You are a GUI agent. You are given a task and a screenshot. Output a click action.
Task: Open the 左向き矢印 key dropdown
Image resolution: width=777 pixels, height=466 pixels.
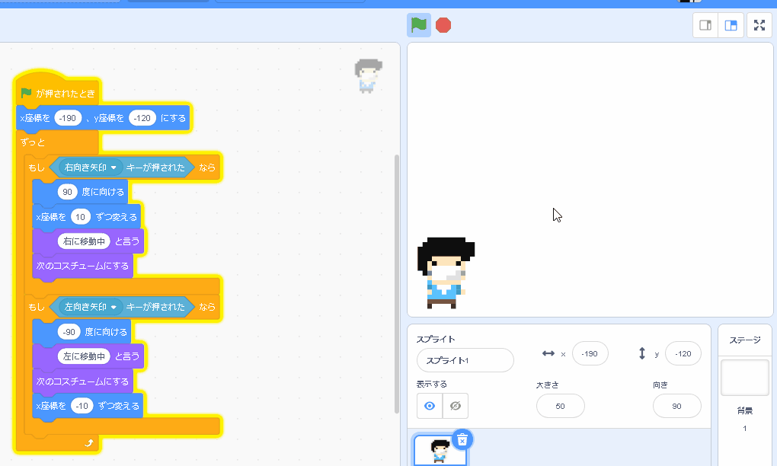click(x=114, y=307)
